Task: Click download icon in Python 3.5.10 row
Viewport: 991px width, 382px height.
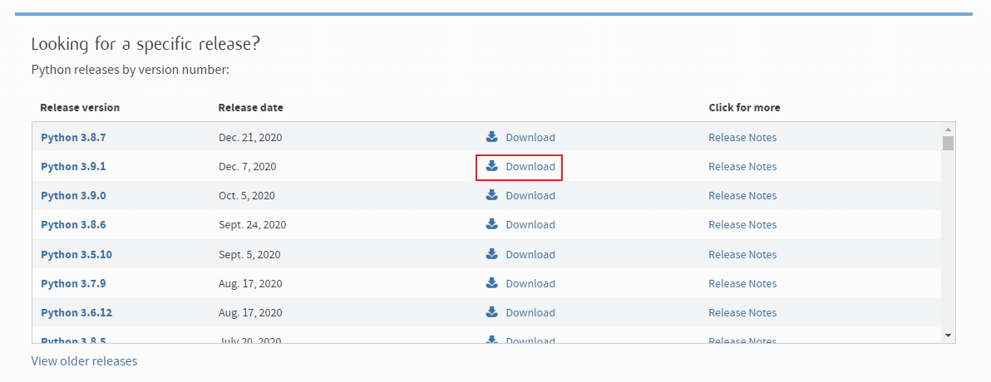Action: (491, 254)
